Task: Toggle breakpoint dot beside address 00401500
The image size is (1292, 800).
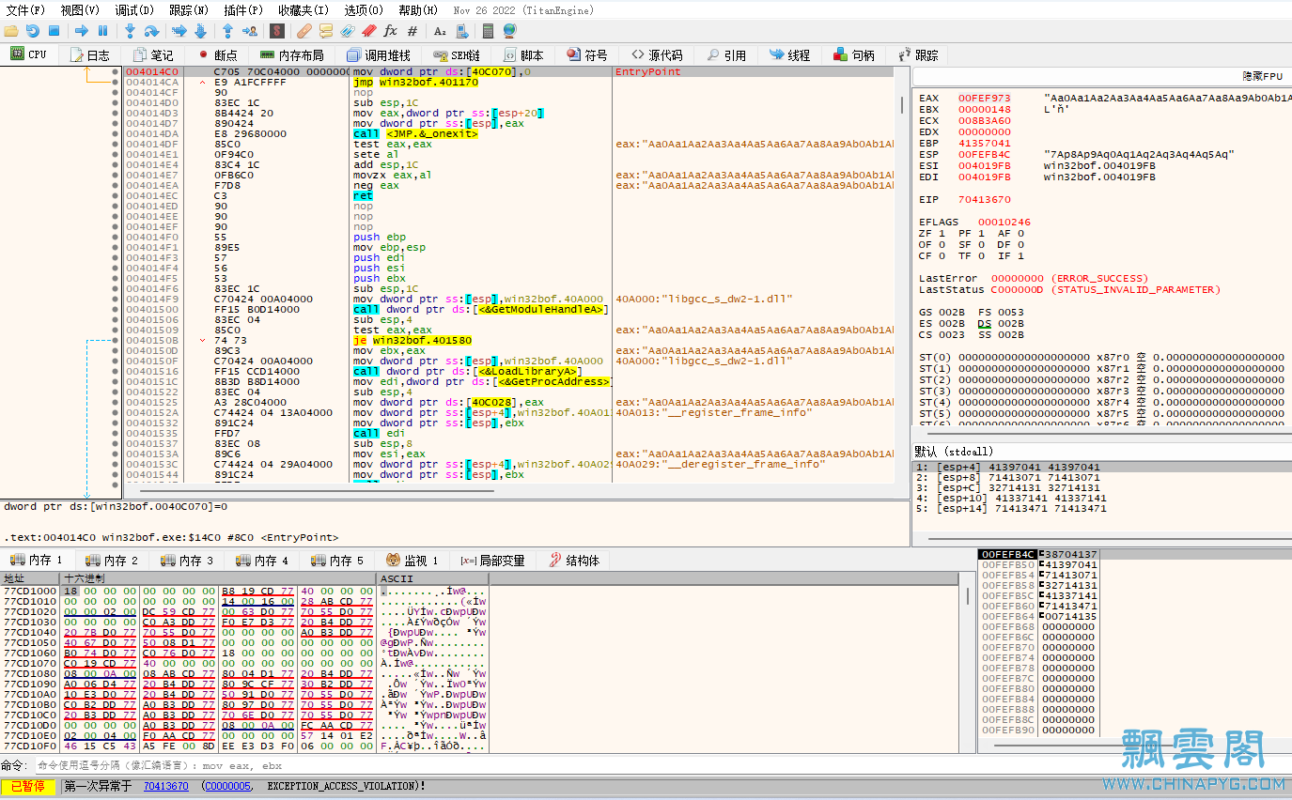Action: pyautogui.click(x=116, y=309)
